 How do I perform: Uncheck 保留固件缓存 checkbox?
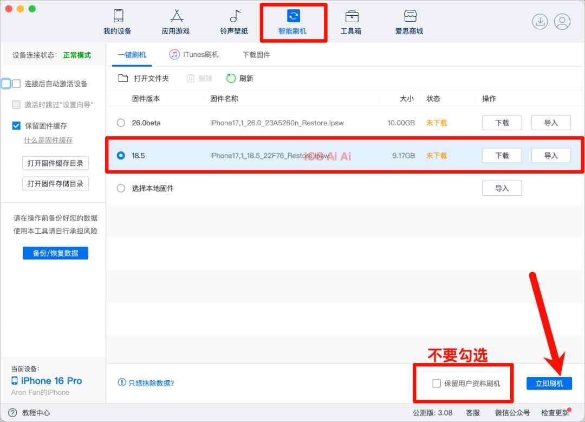click(16, 125)
